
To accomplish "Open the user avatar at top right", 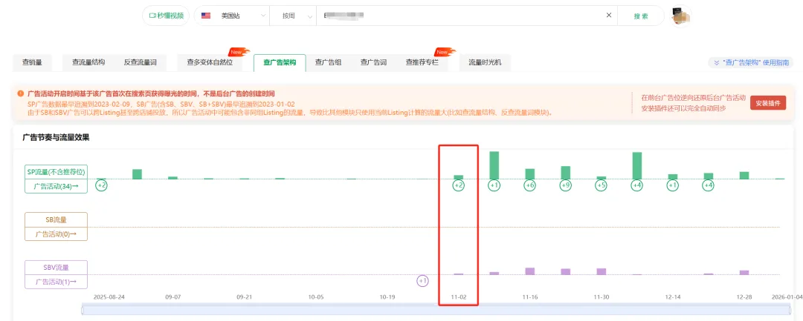I will [x=681, y=16].
